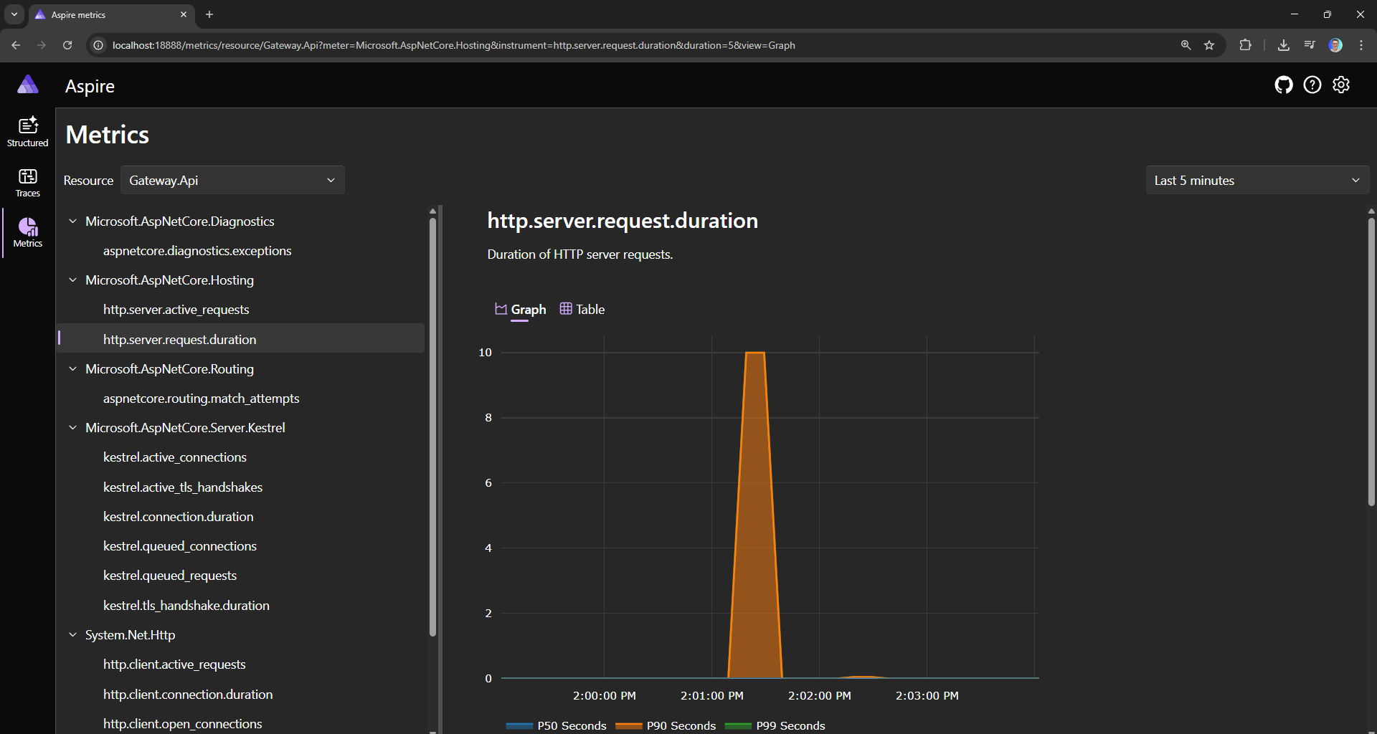Collapse the System.Net.Http tree group
Screen dimensions: 1377x734
point(72,635)
